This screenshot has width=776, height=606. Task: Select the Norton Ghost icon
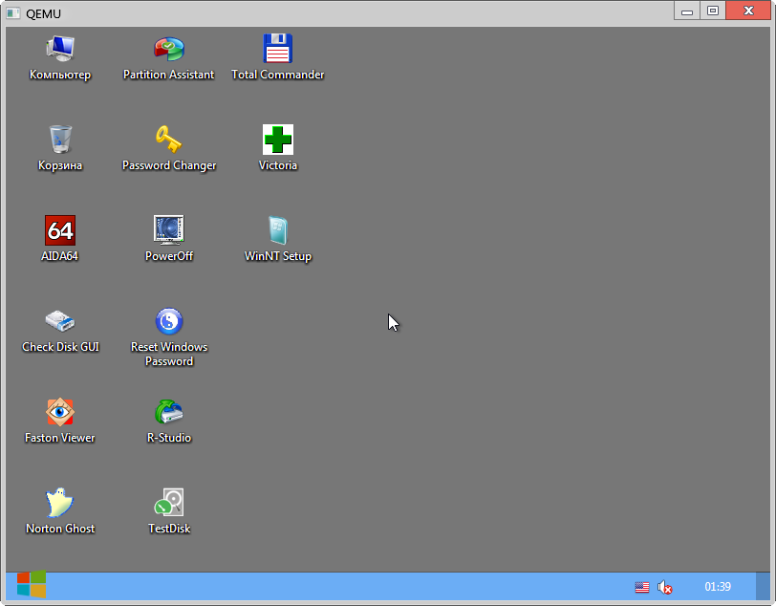[60, 503]
